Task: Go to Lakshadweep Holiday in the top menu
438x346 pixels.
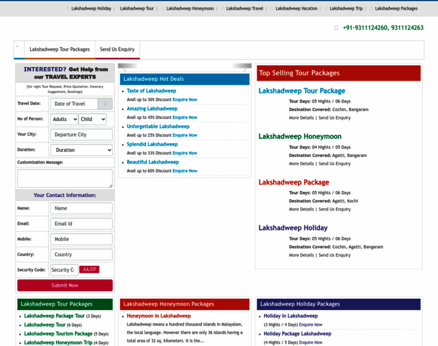Action: 91,9
